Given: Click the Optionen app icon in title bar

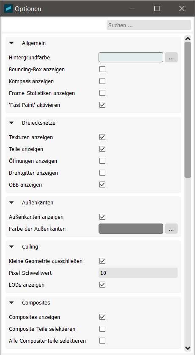Looking at the screenshot, I should (x=8, y=8).
